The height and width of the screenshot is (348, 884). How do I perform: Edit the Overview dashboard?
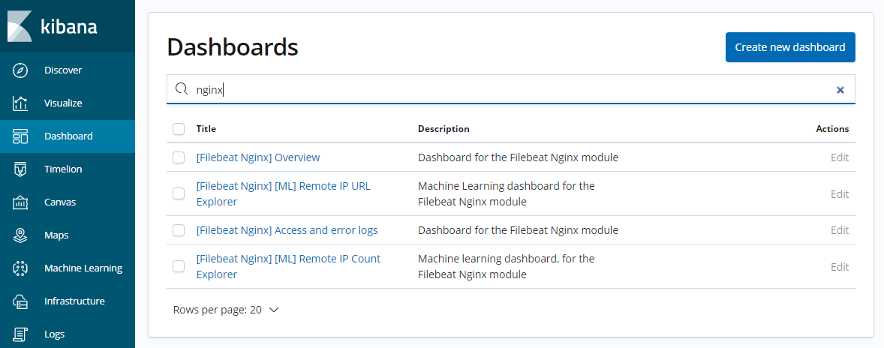(840, 157)
